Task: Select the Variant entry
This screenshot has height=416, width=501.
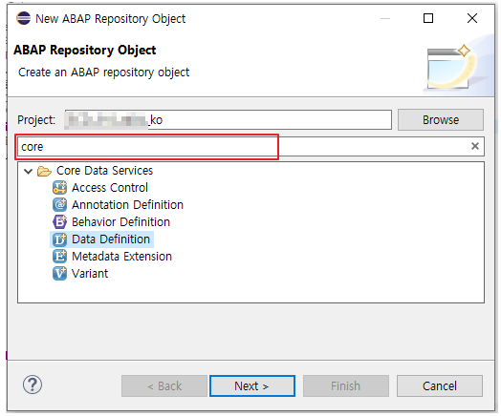Action: click(90, 274)
